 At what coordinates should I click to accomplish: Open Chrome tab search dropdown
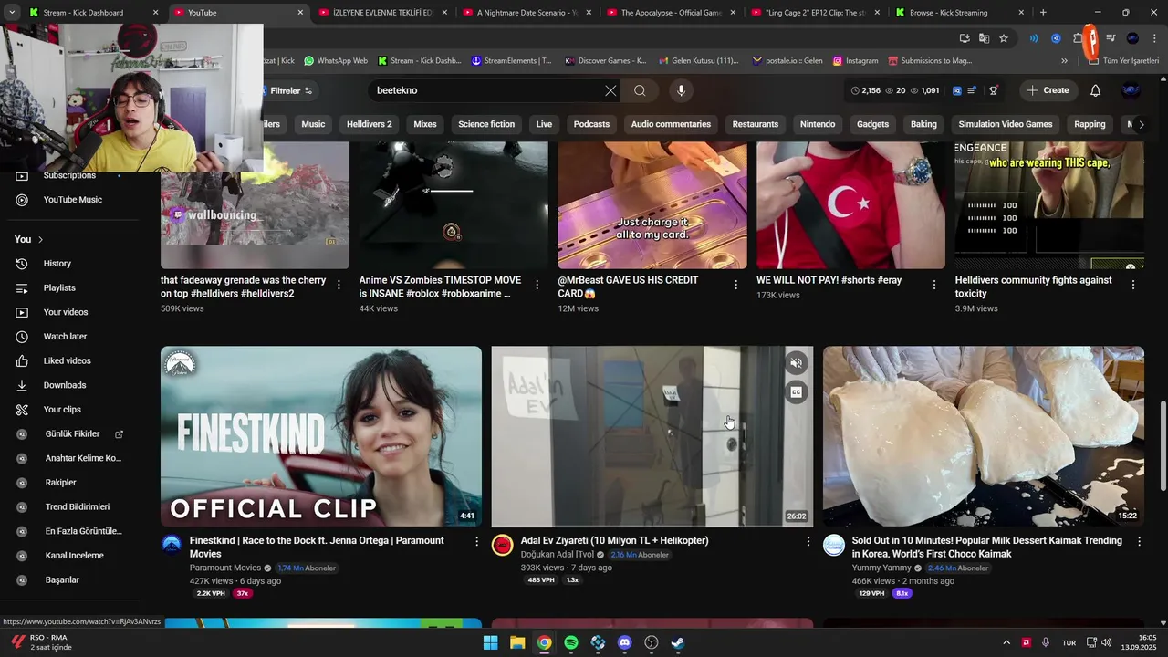(12, 12)
